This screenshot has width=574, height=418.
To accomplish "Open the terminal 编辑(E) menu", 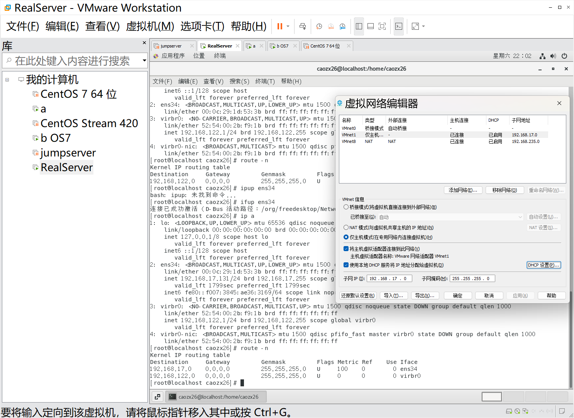I will pyautogui.click(x=188, y=81).
